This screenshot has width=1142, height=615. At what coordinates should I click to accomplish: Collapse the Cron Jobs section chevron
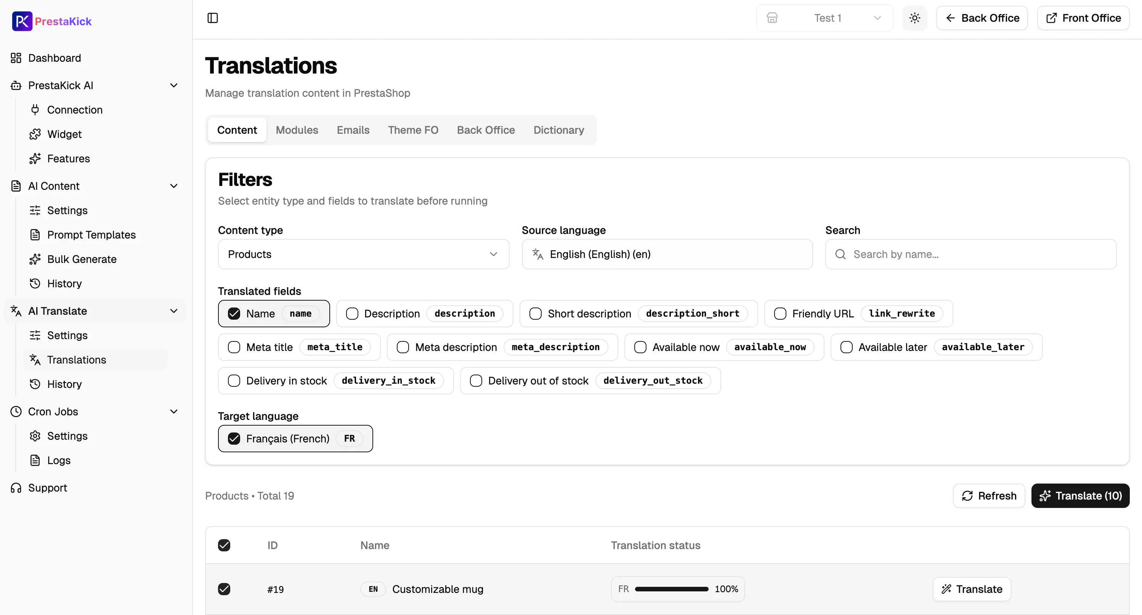174,412
